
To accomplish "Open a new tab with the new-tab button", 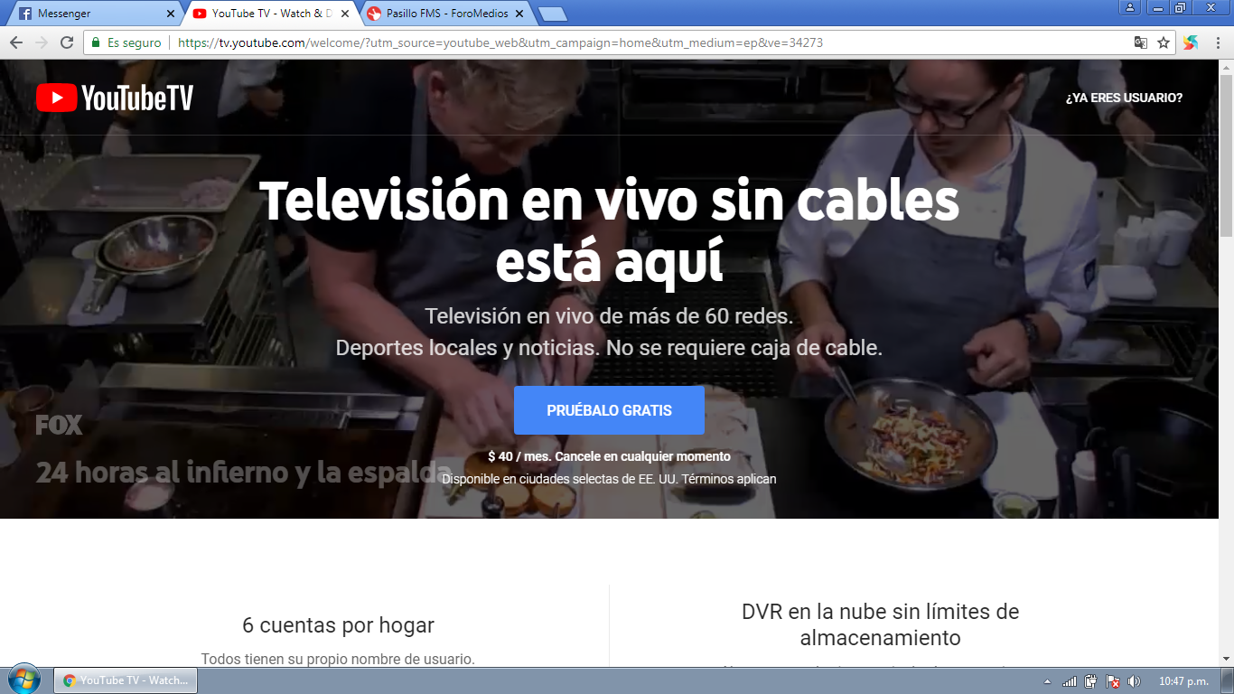I will [x=552, y=14].
